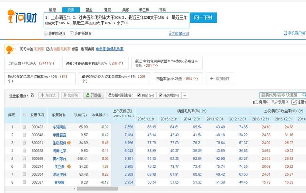Click the thumbs-down 没用 icon
Screen dimensions: 306x193
275,102
